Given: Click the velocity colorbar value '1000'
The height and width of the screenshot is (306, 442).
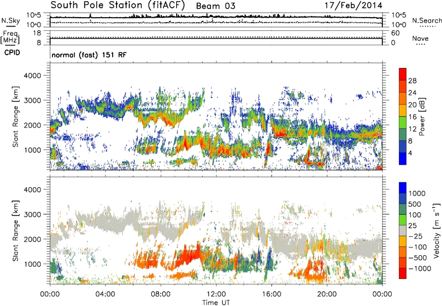Looking at the screenshot, I should 417,193.
